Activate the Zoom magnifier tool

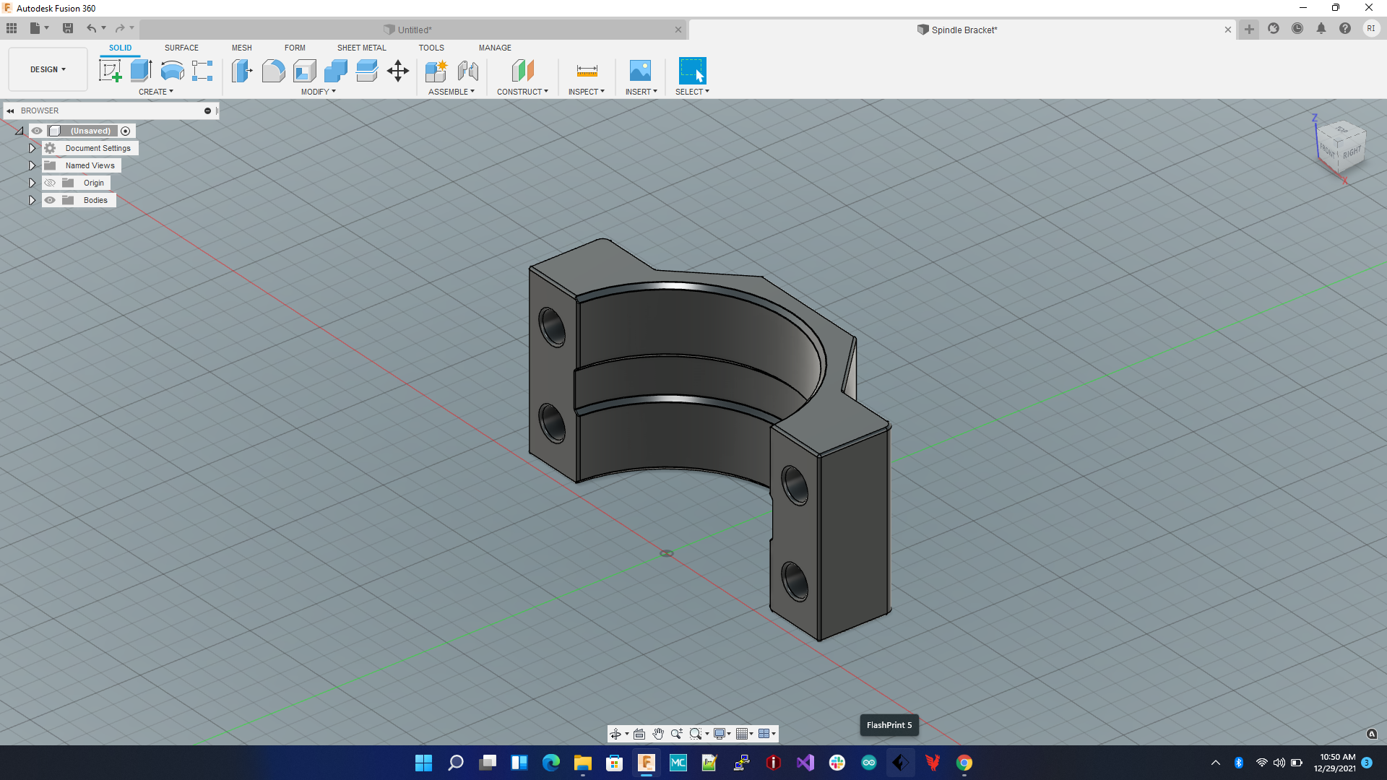(x=677, y=734)
